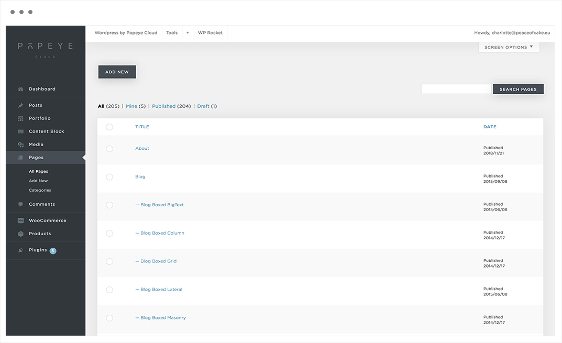This screenshot has width=562, height=343.
Task: Click the plus icon in top bar
Action: 188,32
